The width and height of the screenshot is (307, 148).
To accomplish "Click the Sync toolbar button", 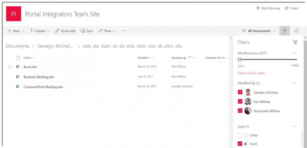I will click(x=87, y=31).
